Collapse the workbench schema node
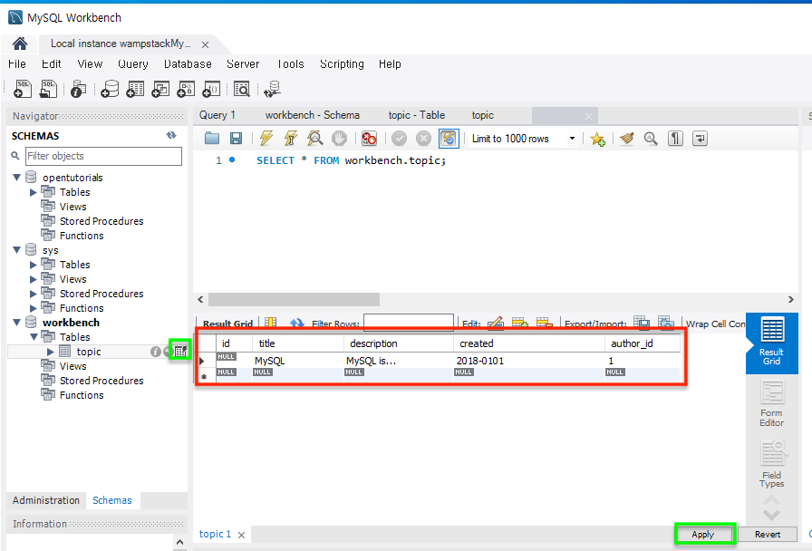This screenshot has height=551, width=812. (16, 322)
